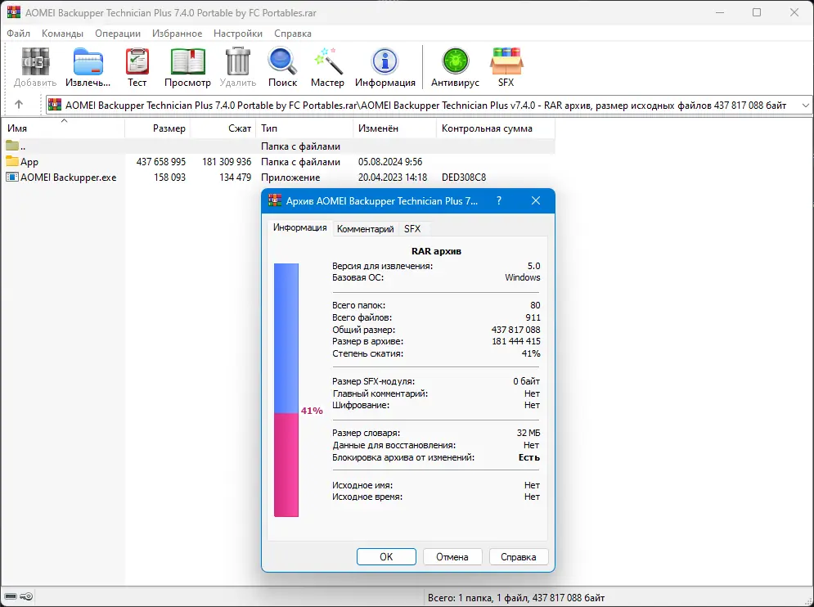Click the App date 05.08.2024 9:56

pos(390,161)
